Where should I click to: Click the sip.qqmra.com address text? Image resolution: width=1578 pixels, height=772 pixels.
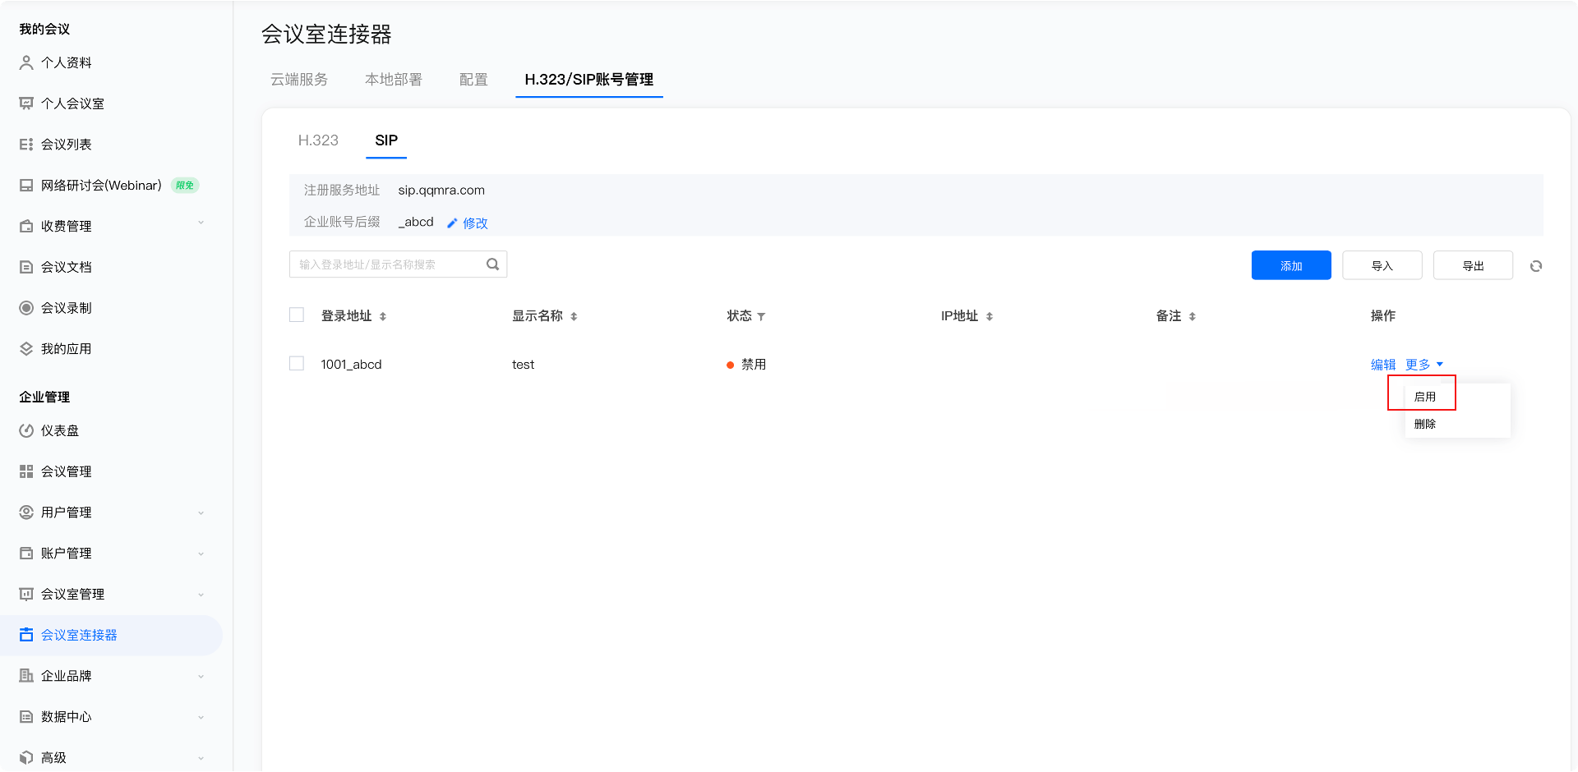441,191
